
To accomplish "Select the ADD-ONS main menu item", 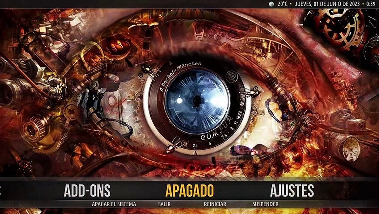I will pyautogui.click(x=87, y=191).
